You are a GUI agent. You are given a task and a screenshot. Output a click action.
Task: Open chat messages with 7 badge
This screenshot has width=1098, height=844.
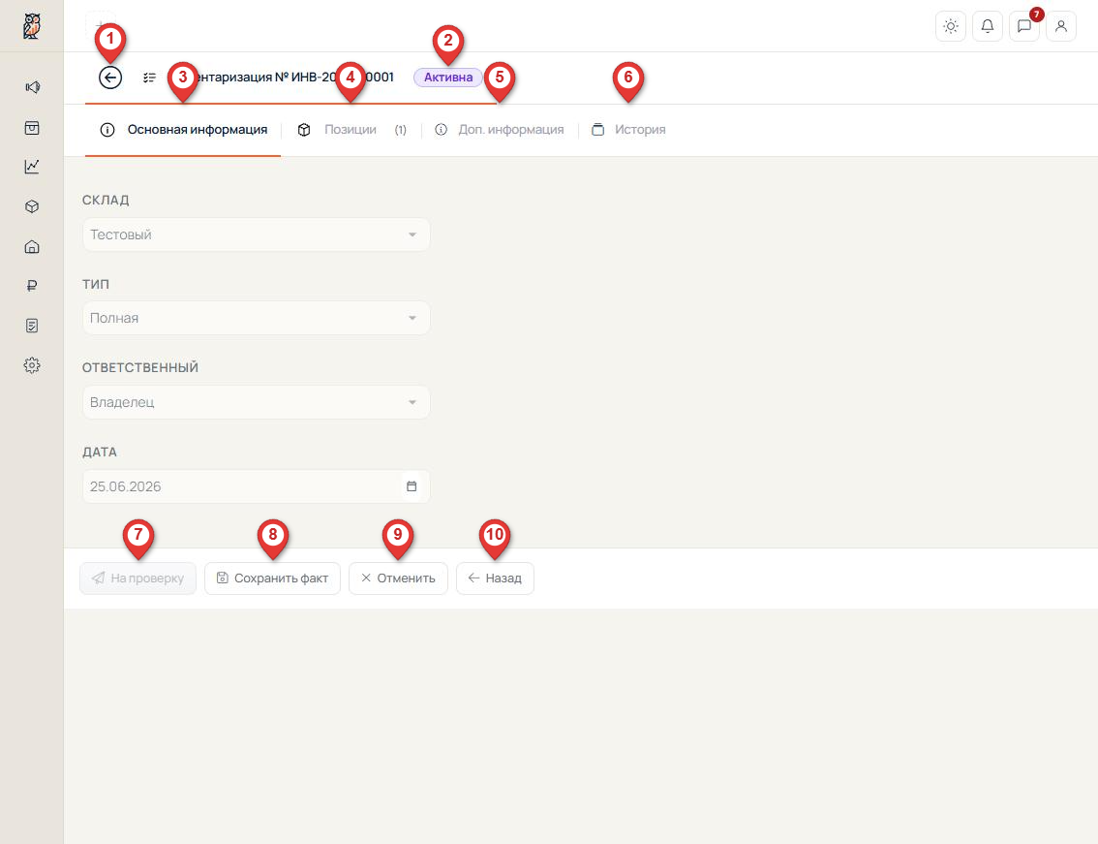pyautogui.click(x=1024, y=26)
